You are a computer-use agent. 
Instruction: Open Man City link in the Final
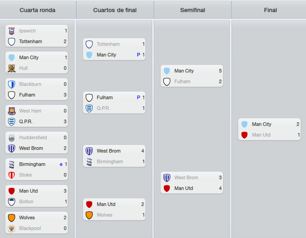pyautogui.click(x=261, y=124)
